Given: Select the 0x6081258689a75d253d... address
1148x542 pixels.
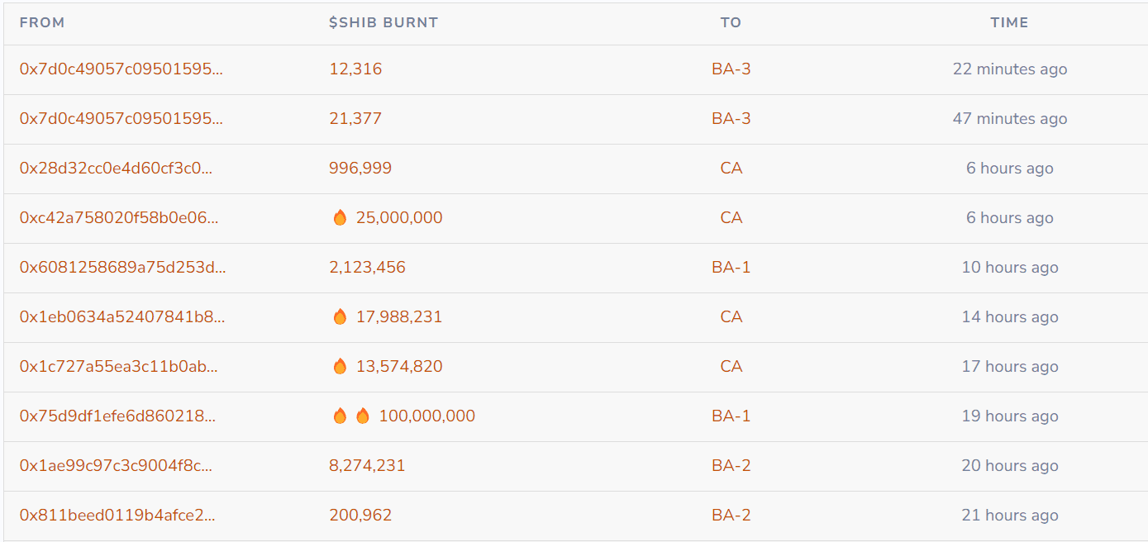Looking at the screenshot, I should (122, 268).
